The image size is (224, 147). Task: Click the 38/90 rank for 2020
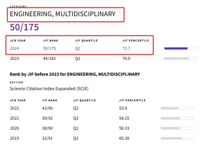[47, 128]
